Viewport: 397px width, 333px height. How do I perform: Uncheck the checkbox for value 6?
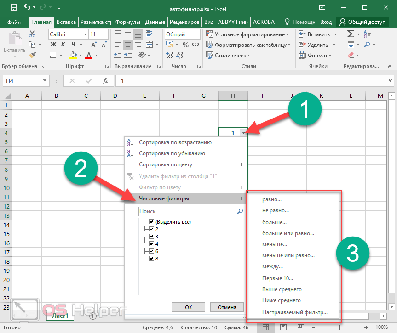click(x=152, y=251)
